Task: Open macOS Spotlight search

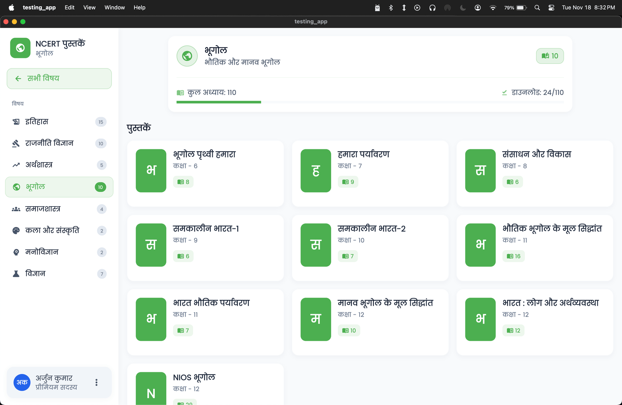Action: tap(537, 7)
